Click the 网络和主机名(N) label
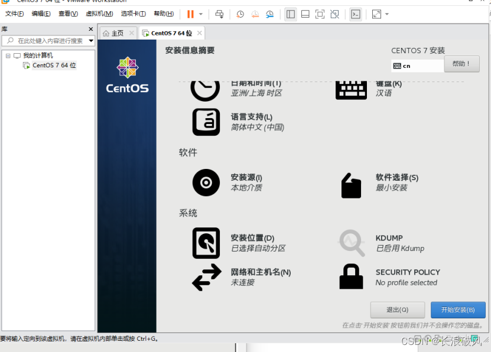This screenshot has height=352, width=491. 261,272
